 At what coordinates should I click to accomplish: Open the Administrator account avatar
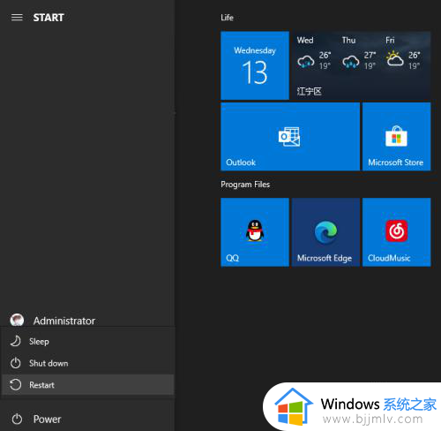coord(17,320)
